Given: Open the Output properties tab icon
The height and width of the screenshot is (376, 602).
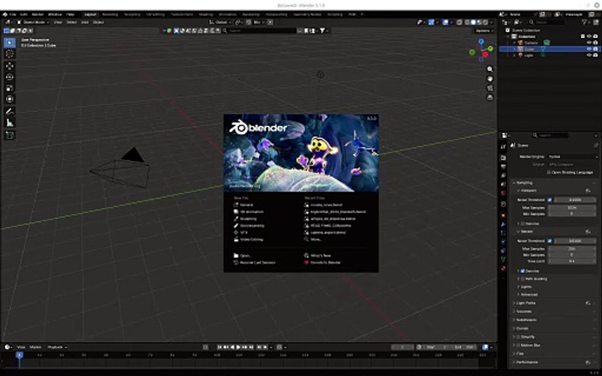Looking at the screenshot, I should pos(503,167).
